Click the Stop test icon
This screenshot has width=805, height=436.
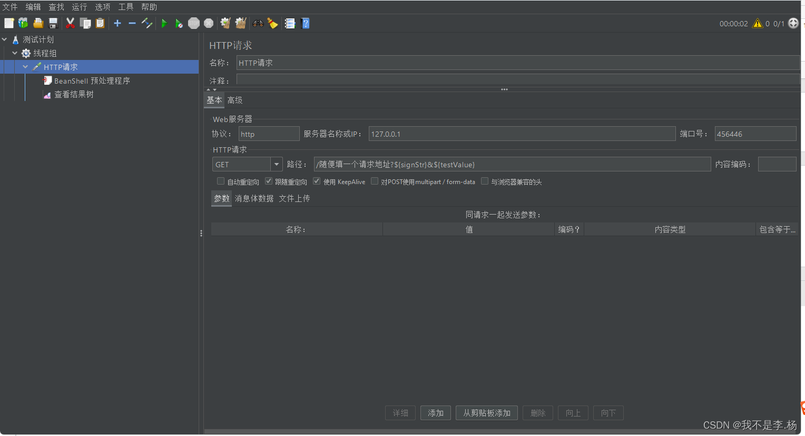click(194, 23)
